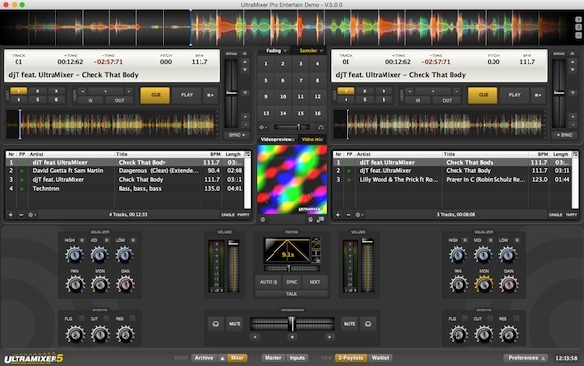Viewport: 584px width, 366px height.
Task: Click video panel gear settings icon
Action: click(263, 220)
